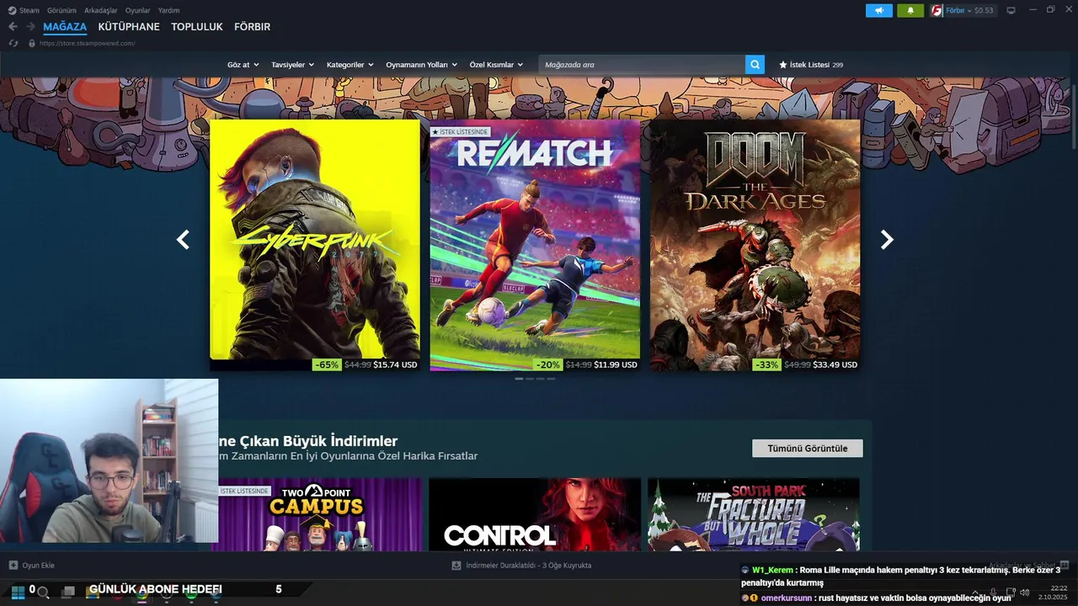Click the magnifier search button
This screenshot has width=1078, height=606.
[x=755, y=65]
